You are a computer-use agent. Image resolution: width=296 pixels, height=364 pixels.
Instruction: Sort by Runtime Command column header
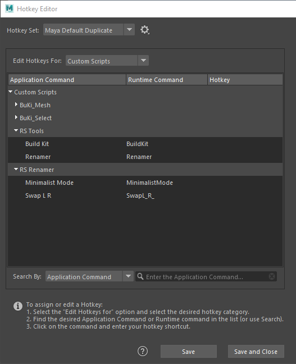[x=167, y=80]
